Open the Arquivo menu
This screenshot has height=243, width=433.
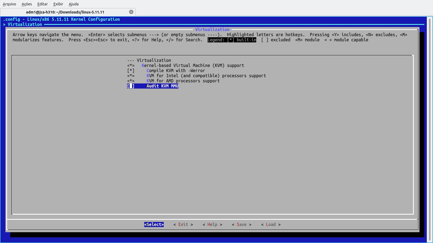coord(9,4)
